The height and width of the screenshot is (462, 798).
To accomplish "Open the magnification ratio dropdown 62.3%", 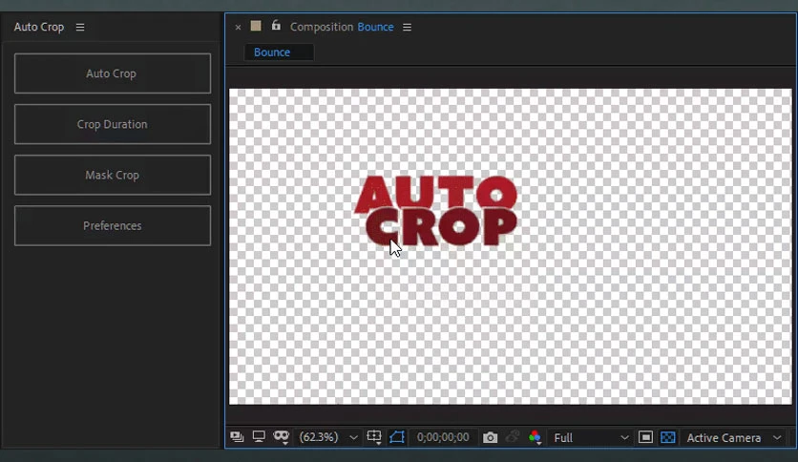I will coord(327,437).
